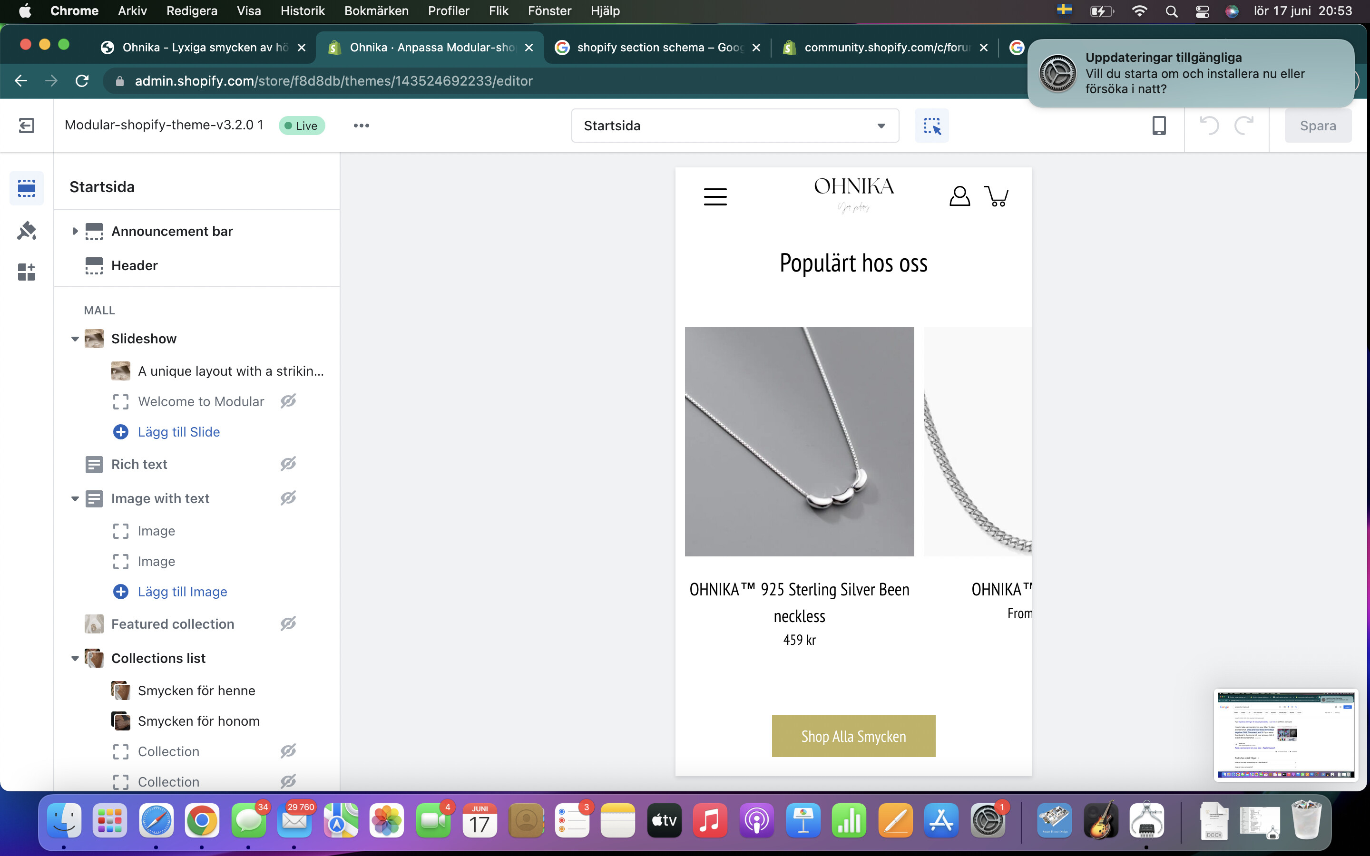
Task: Reload the page in Chrome
Action: (x=82, y=80)
